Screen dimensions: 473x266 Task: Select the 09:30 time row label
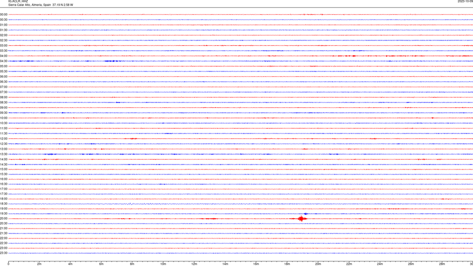tap(3, 113)
